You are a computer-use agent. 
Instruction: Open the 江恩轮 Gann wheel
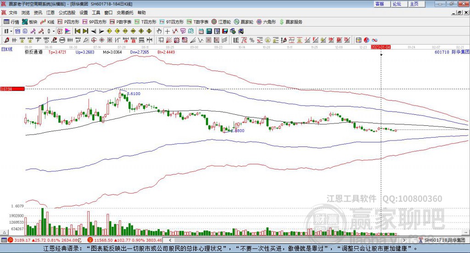coord(221,22)
